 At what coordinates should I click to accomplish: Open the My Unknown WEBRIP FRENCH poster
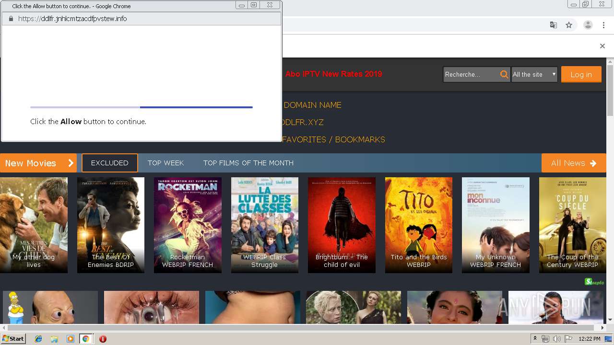click(x=496, y=225)
